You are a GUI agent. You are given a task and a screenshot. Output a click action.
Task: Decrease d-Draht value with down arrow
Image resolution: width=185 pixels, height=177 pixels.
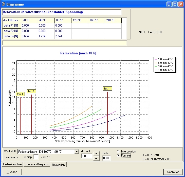pos(96,159)
